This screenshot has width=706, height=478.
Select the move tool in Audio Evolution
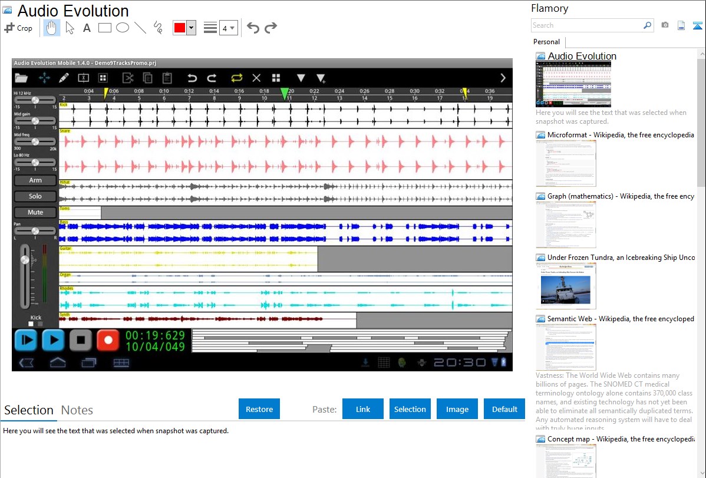click(x=44, y=78)
